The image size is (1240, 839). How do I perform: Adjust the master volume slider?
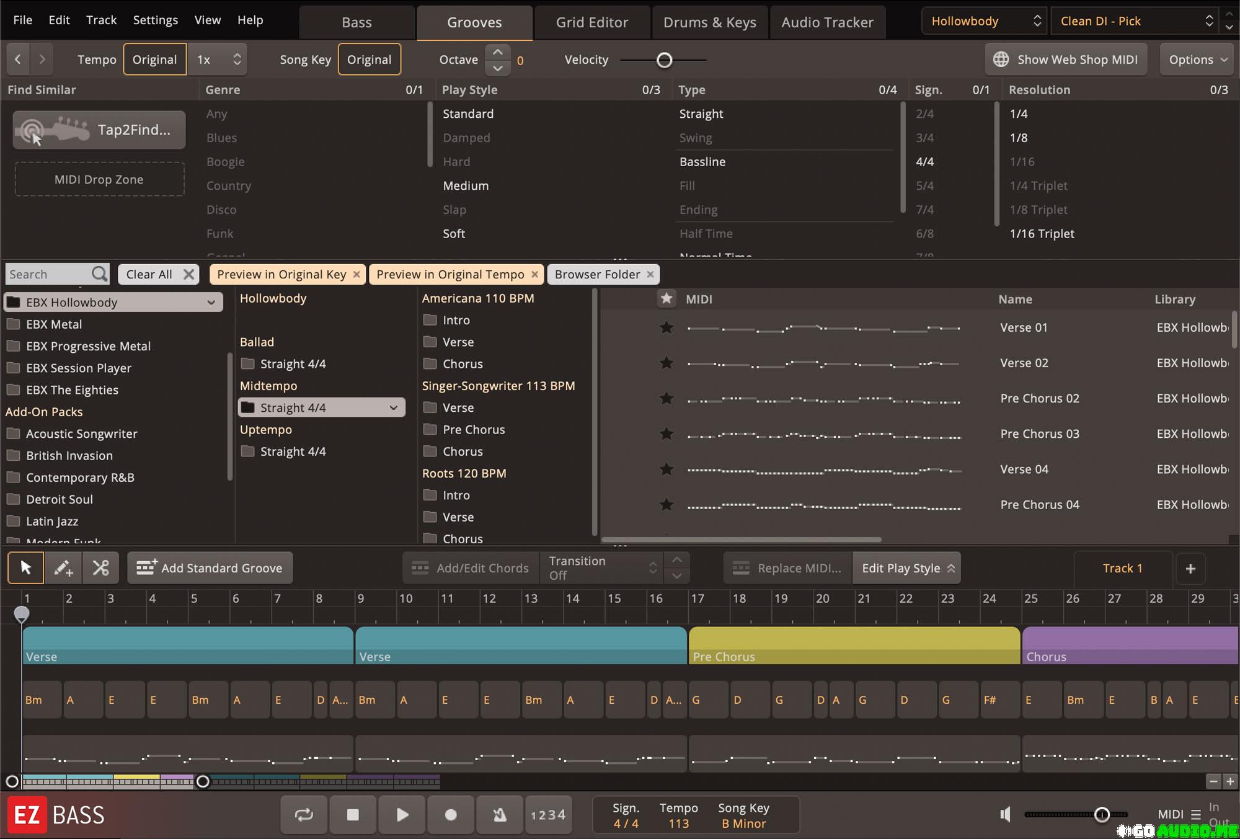[1102, 815]
